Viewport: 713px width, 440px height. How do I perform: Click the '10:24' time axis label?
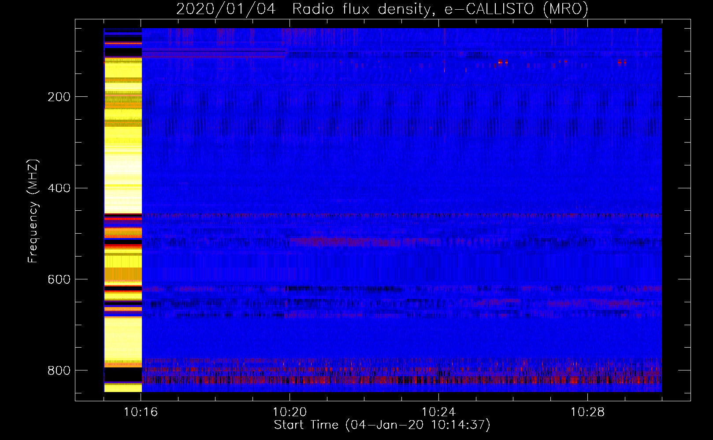(x=439, y=412)
